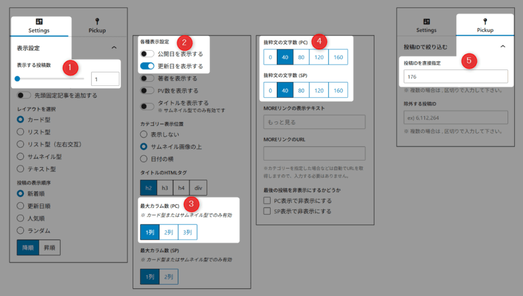Click Settings sliders icon in right panel
The width and height of the screenshot is (523, 296).
tap(426, 21)
